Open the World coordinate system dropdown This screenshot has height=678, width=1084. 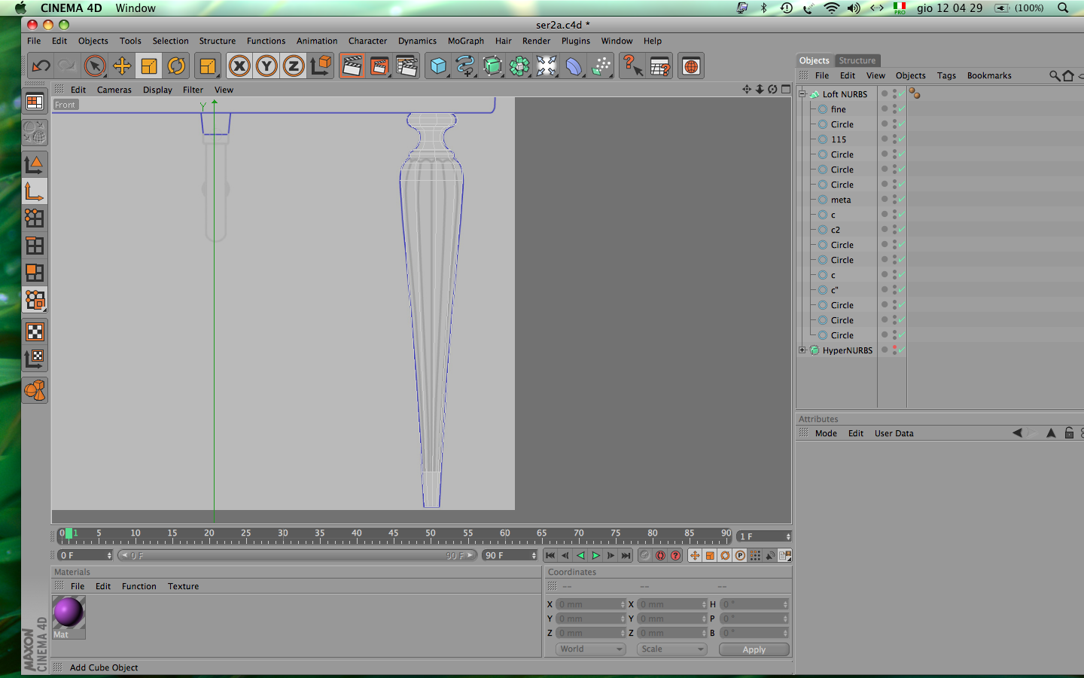pos(591,649)
